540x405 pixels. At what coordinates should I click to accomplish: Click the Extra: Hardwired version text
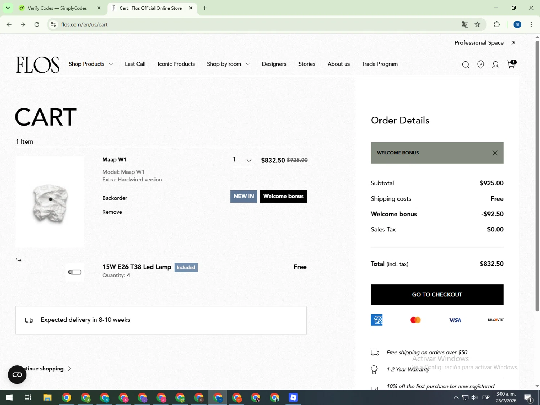coord(132,180)
